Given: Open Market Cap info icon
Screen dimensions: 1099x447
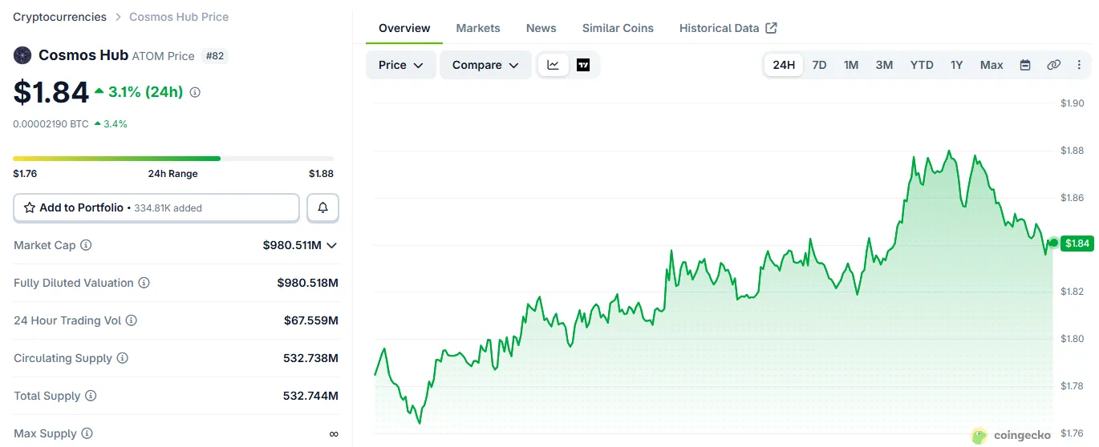Looking at the screenshot, I should 86,245.
